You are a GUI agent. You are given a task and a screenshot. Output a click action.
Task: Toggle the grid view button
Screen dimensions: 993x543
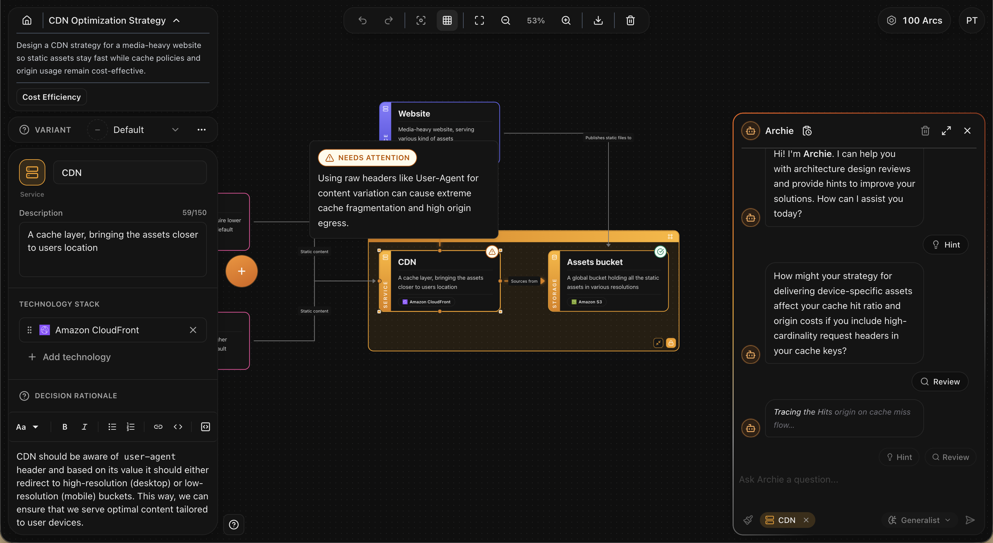447,20
